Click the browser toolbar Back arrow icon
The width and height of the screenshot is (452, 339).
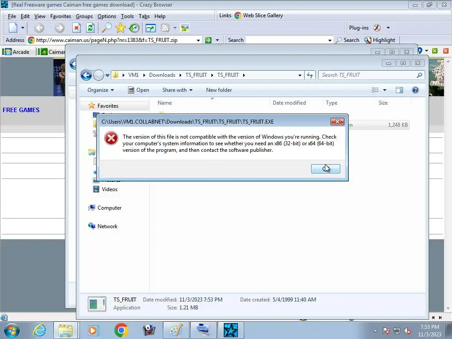click(39, 28)
